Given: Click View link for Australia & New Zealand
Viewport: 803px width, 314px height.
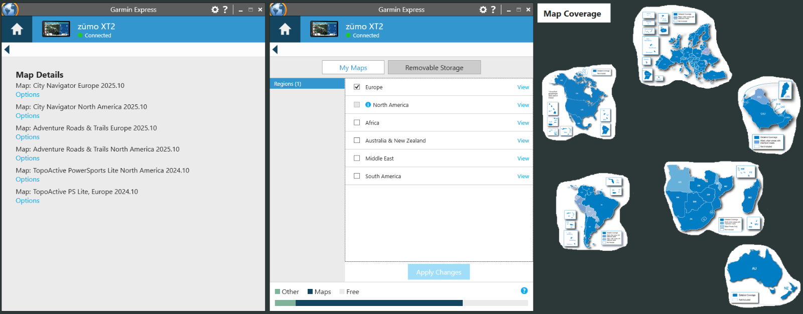Looking at the screenshot, I should [x=523, y=141].
